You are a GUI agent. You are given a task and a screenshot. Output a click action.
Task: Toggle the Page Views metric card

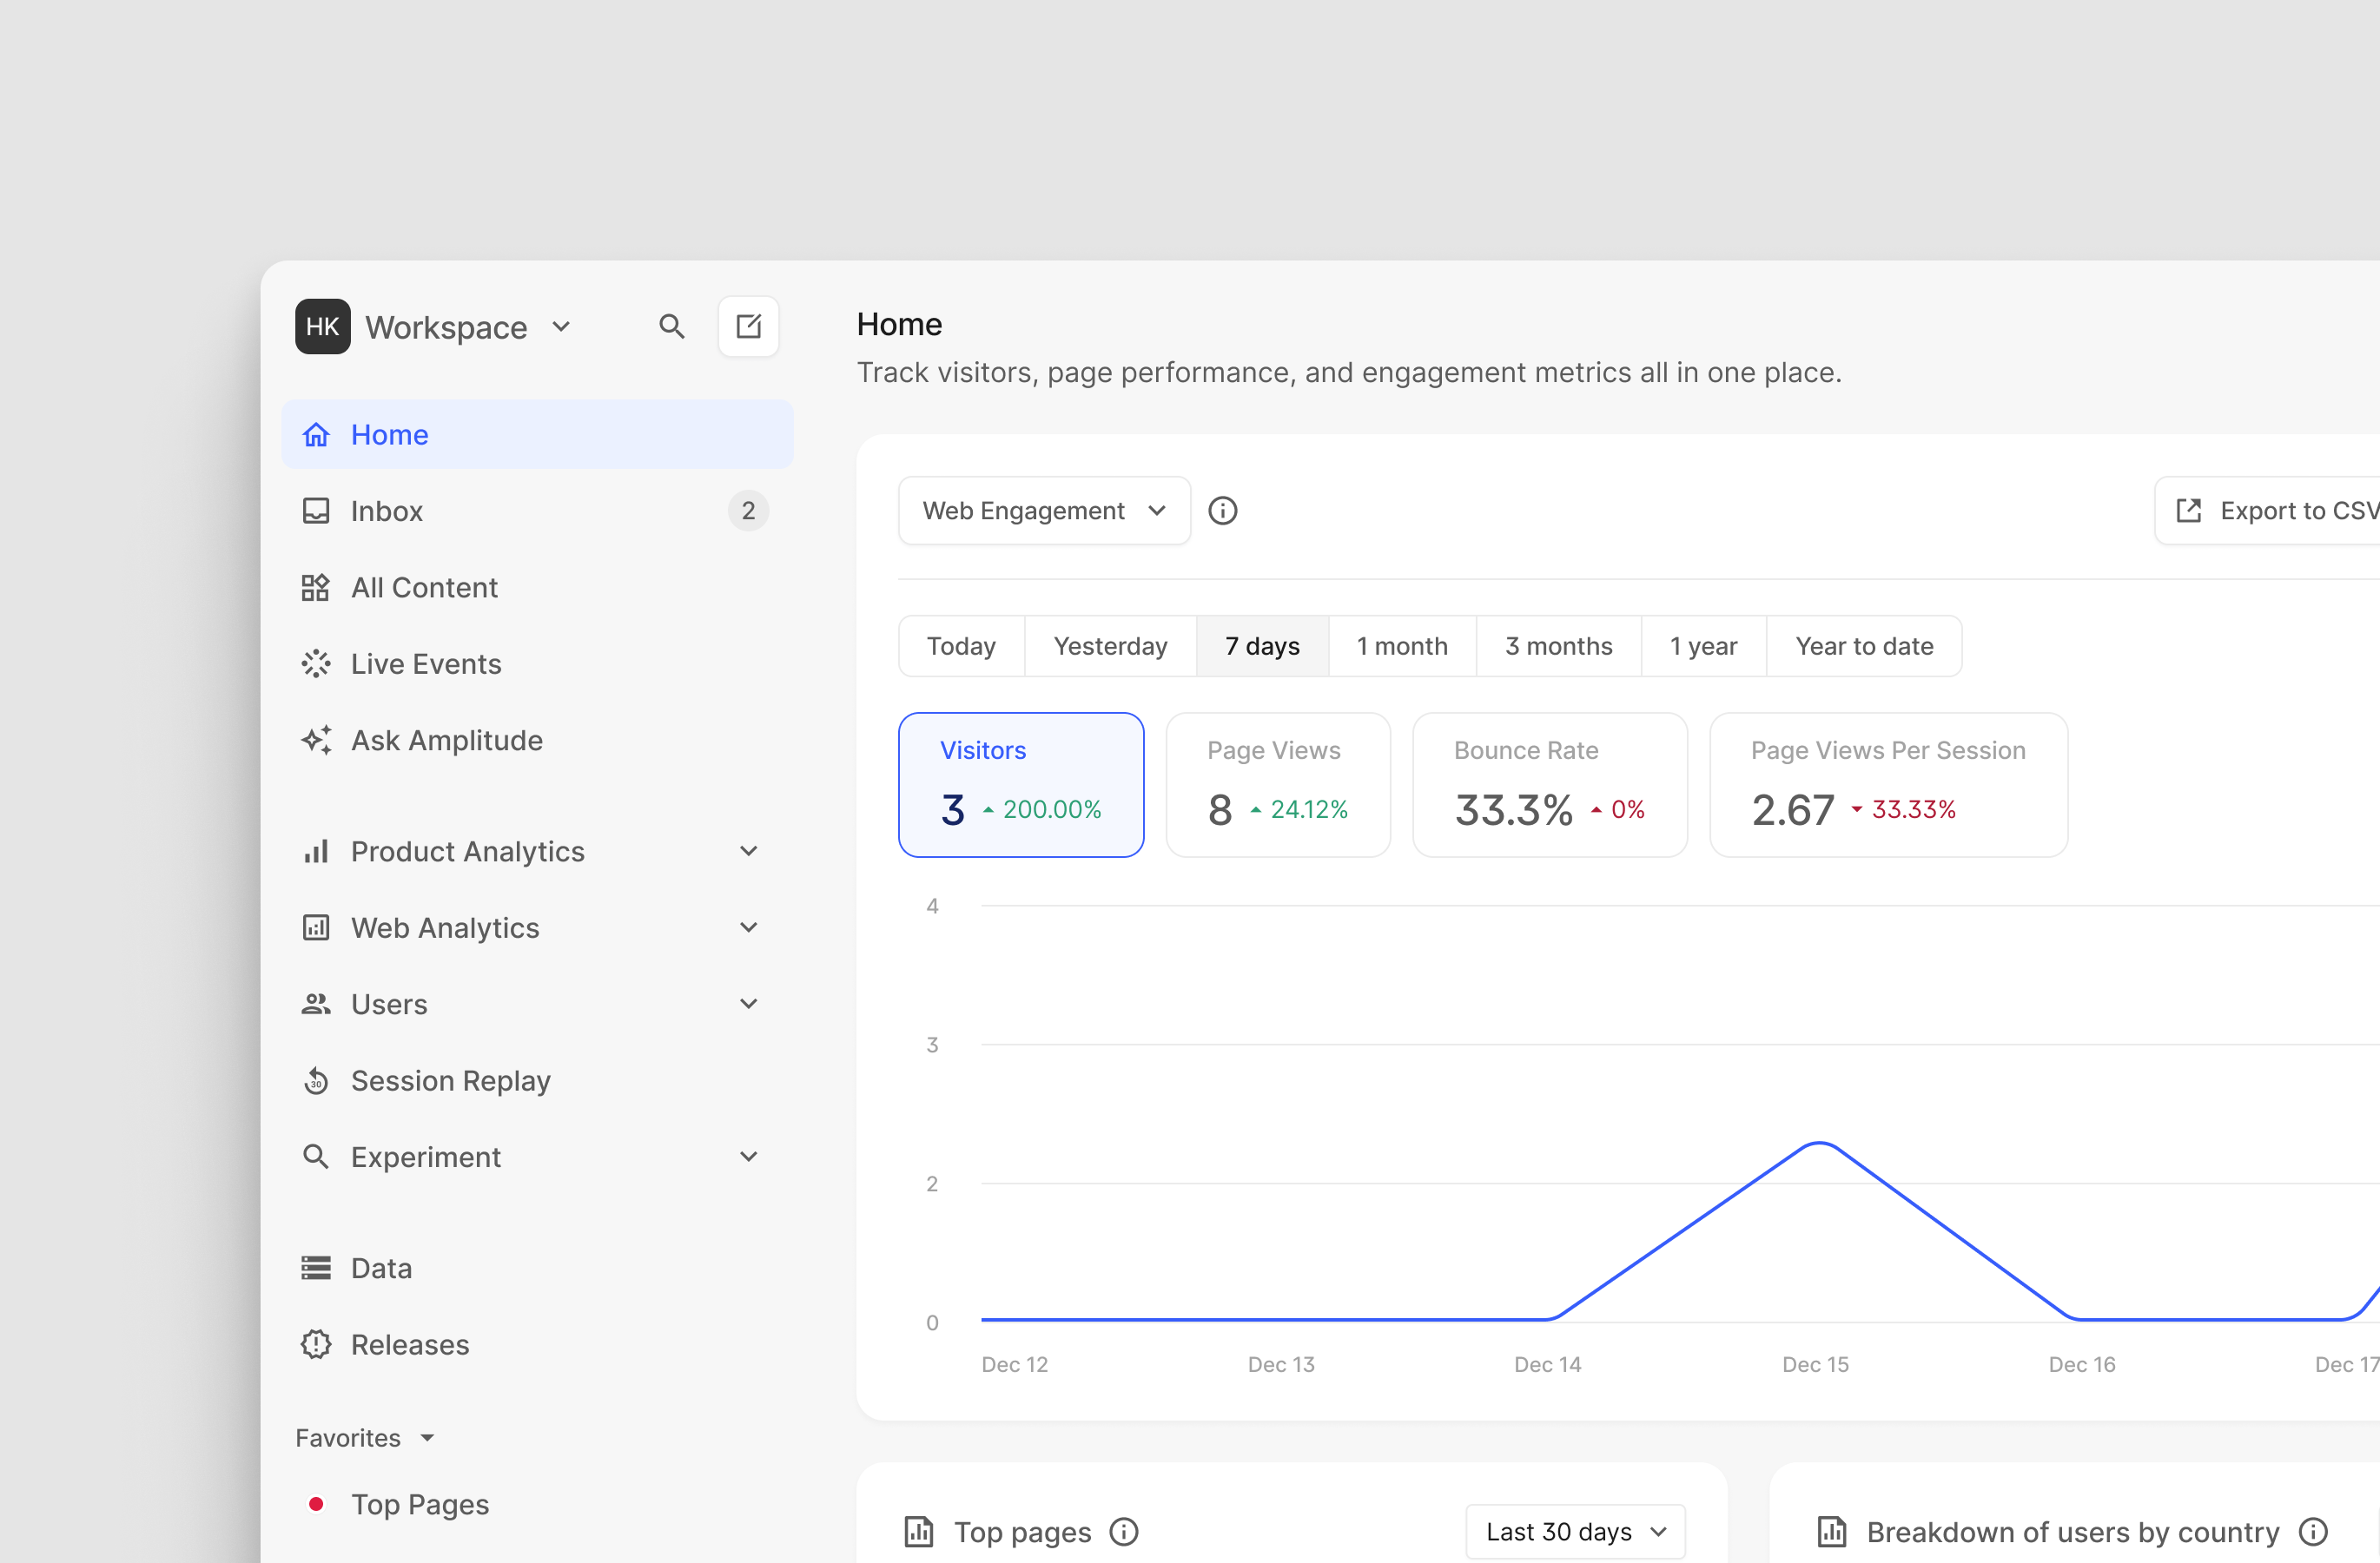coord(1278,784)
